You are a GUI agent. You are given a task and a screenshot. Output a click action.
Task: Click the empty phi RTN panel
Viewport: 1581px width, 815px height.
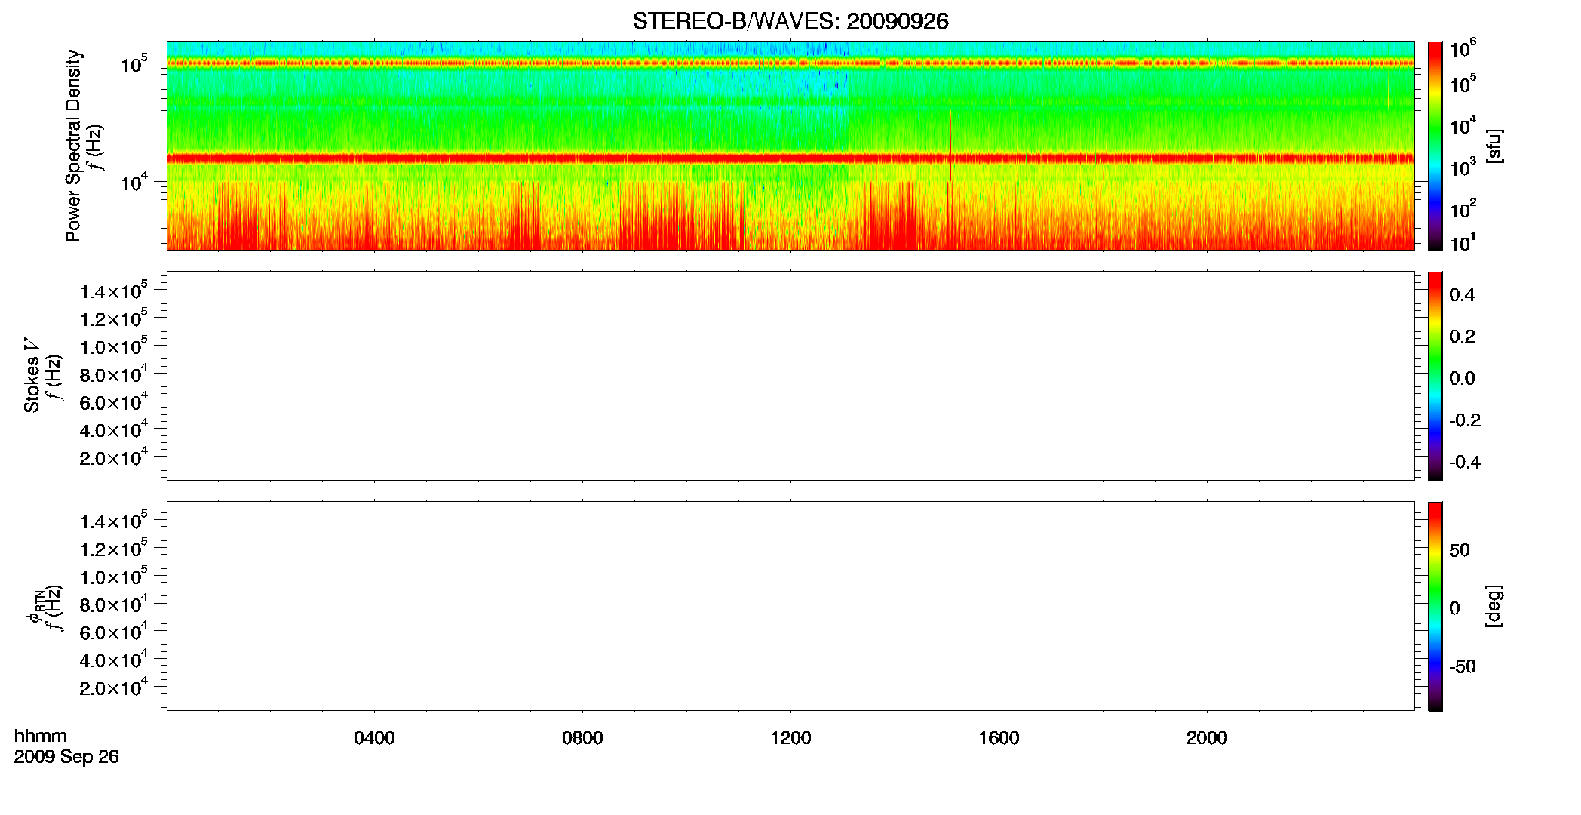pos(790,606)
